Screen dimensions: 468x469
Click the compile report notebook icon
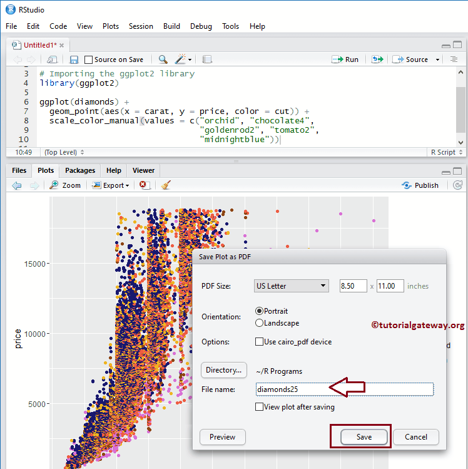pyautogui.click(x=207, y=59)
